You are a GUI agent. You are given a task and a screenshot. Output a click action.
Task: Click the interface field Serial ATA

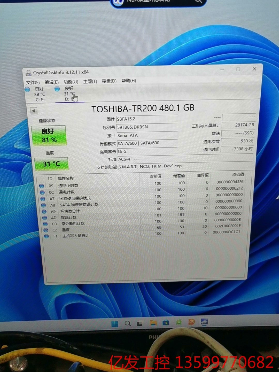147,135
